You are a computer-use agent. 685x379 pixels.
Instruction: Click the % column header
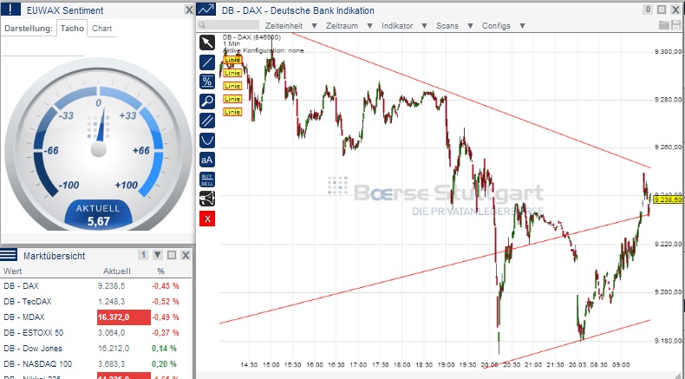click(160, 271)
